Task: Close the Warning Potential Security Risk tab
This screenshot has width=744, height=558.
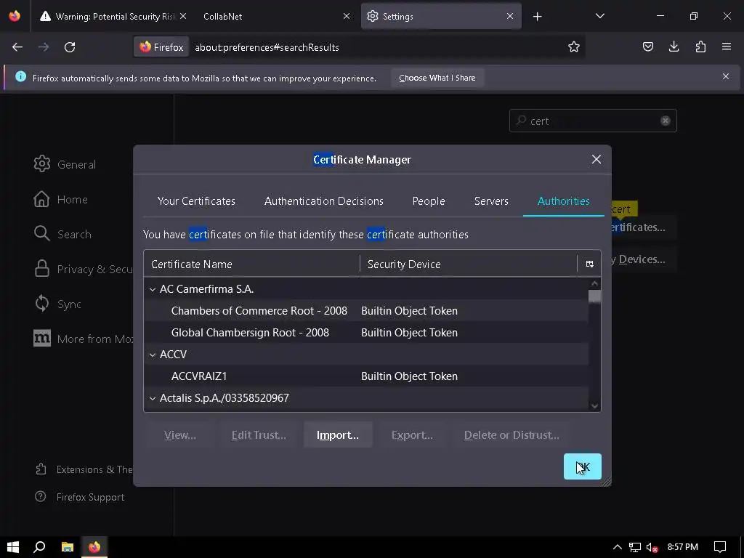Action: 183,16
